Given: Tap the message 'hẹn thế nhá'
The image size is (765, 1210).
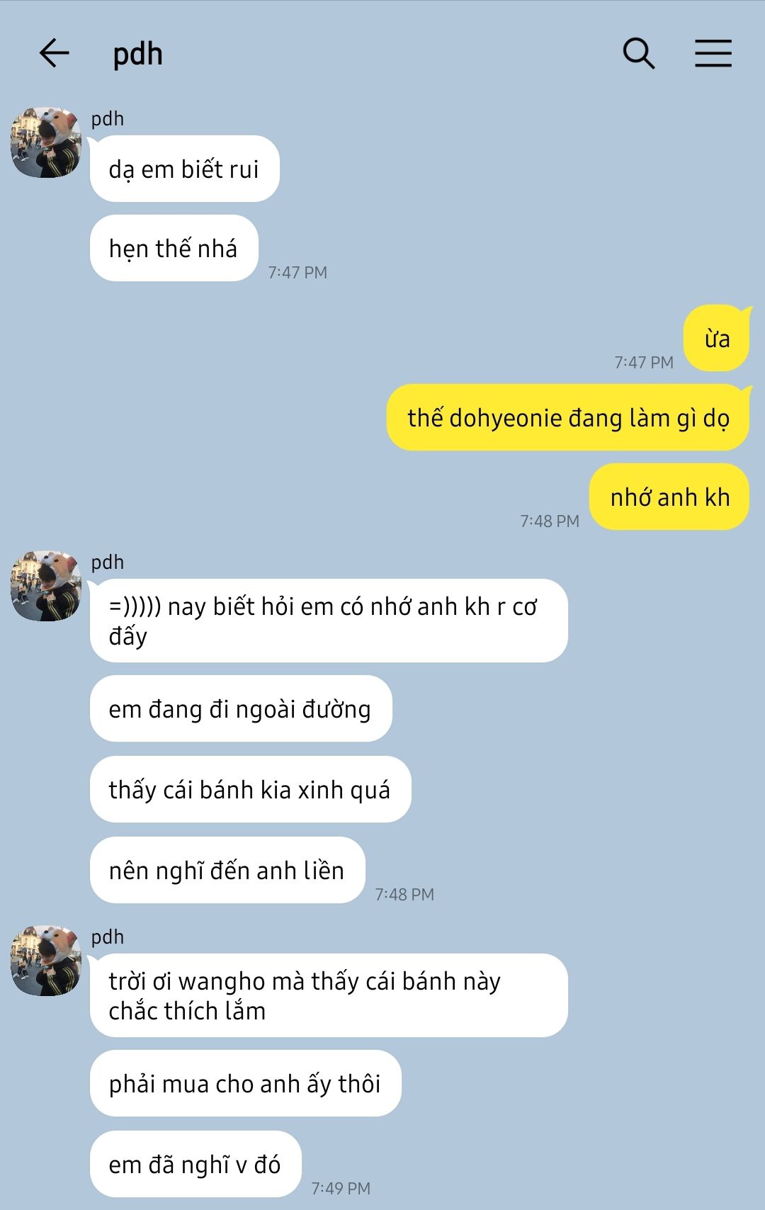Looking at the screenshot, I should click(x=174, y=248).
